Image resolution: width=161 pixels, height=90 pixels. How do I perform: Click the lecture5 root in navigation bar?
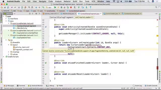[5, 11]
